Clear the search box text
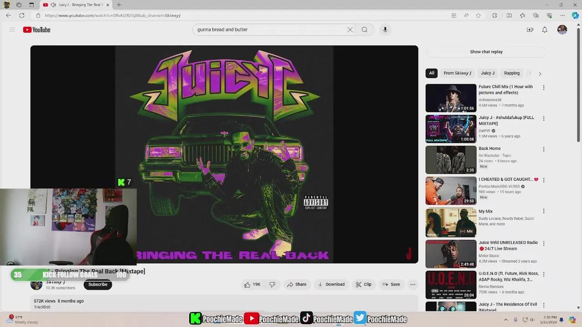Image resolution: width=582 pixels, height=327 pixels. pyautogui.click(x=350, y=30)
